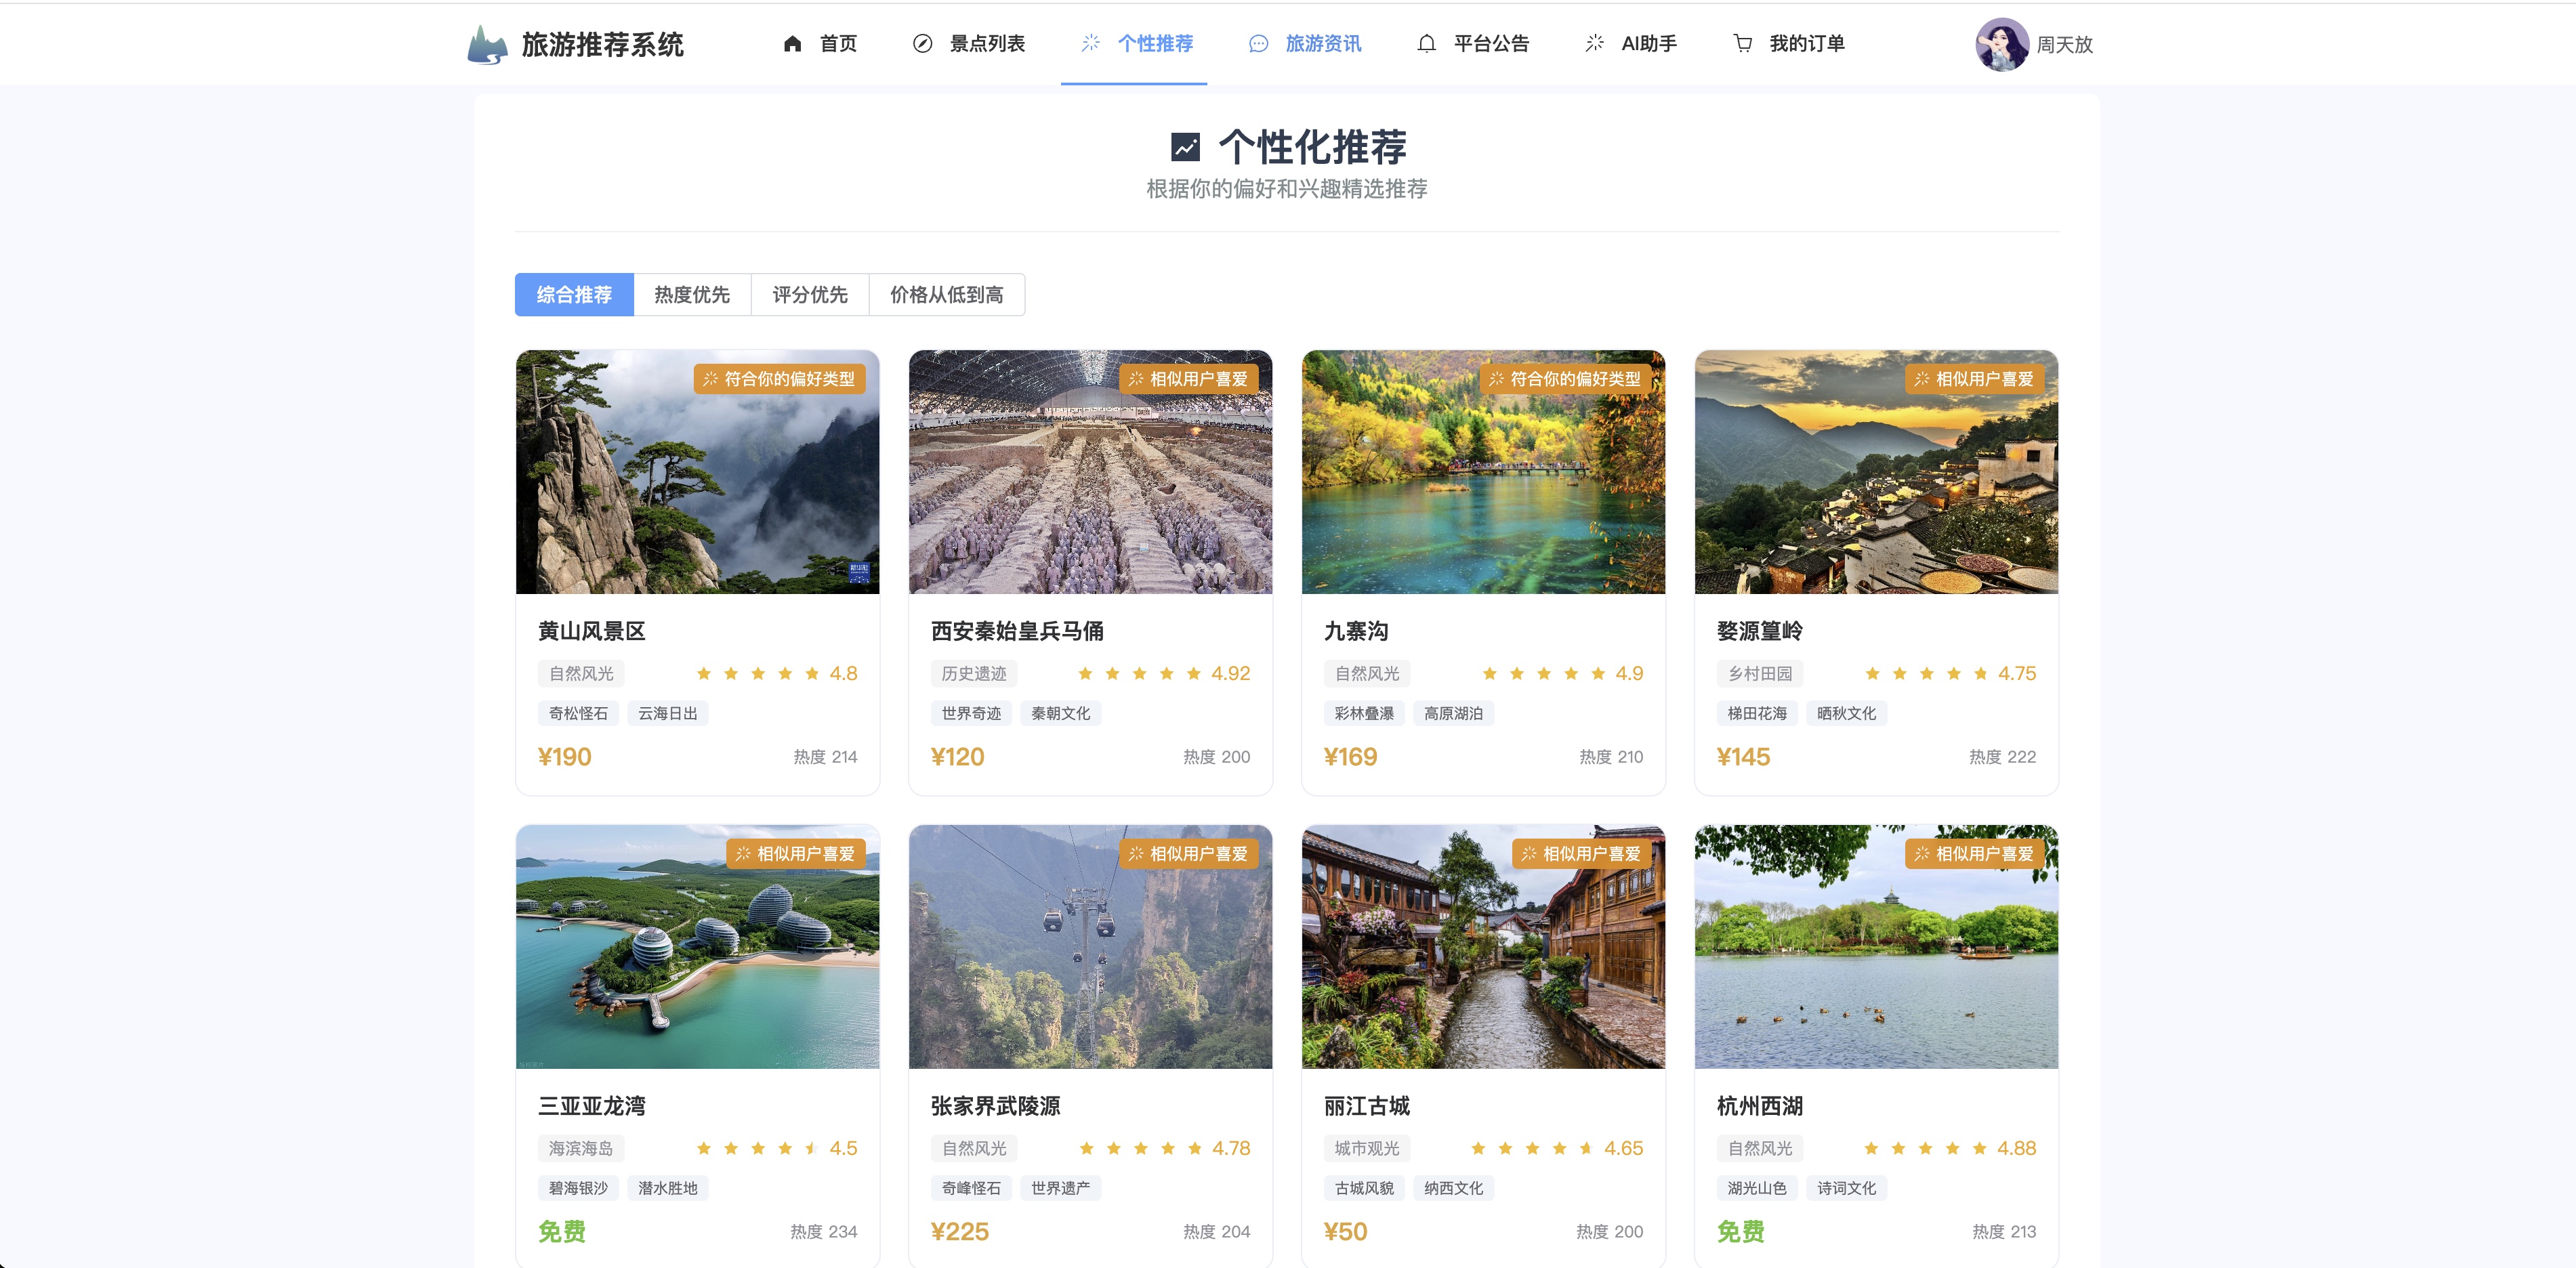
Task: Open the 张家界武陵源 cable car photo
Action: point(1090,947)
